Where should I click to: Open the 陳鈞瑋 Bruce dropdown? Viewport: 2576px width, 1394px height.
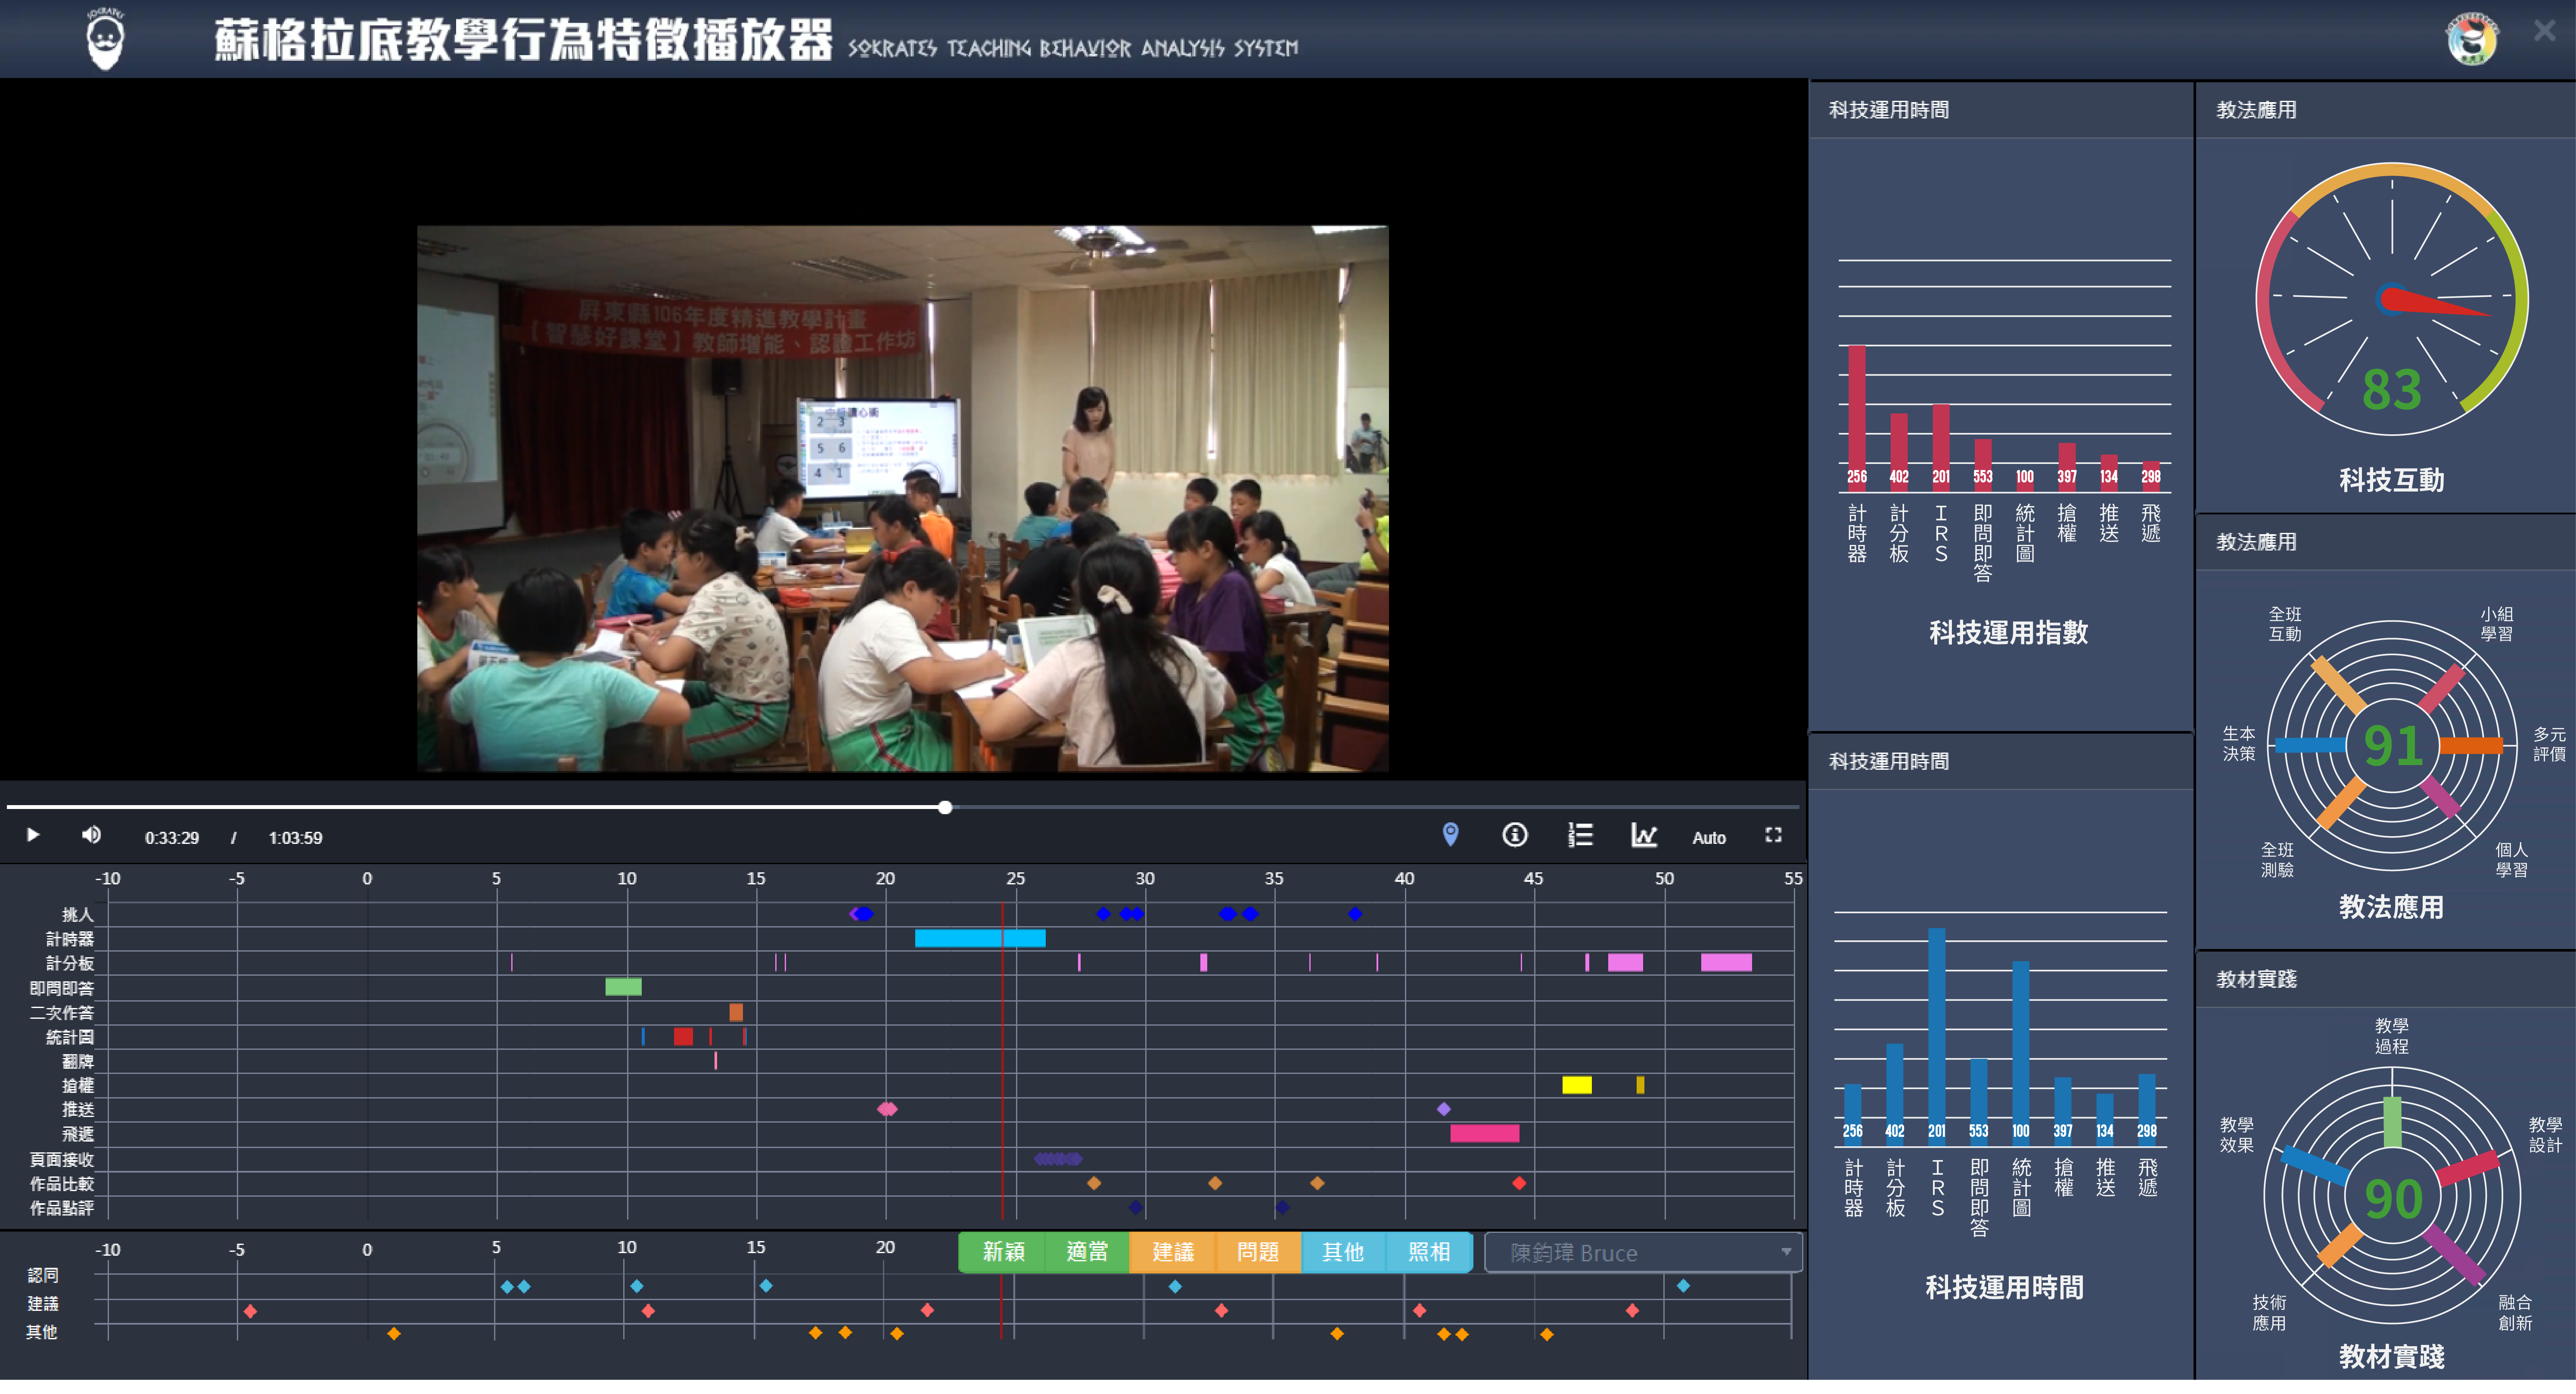click(x=1643, y=1253)
